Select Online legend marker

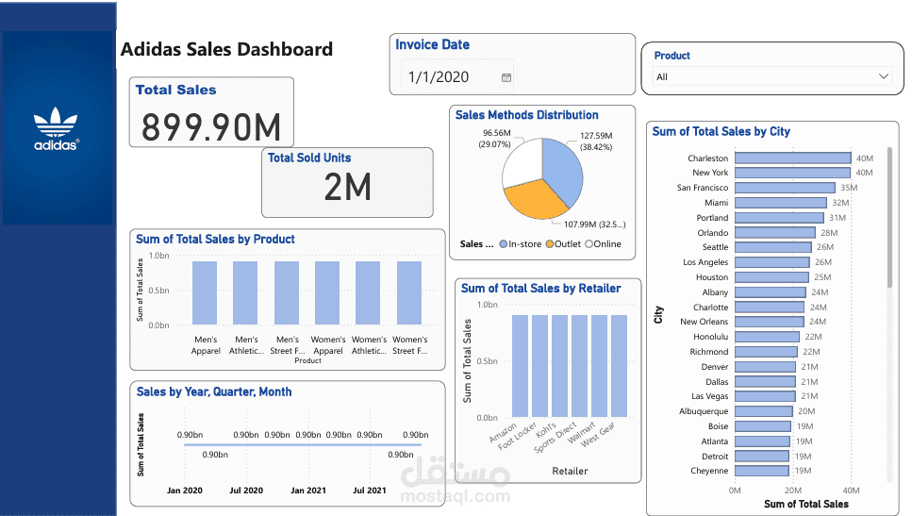click(x=589, y=244)
